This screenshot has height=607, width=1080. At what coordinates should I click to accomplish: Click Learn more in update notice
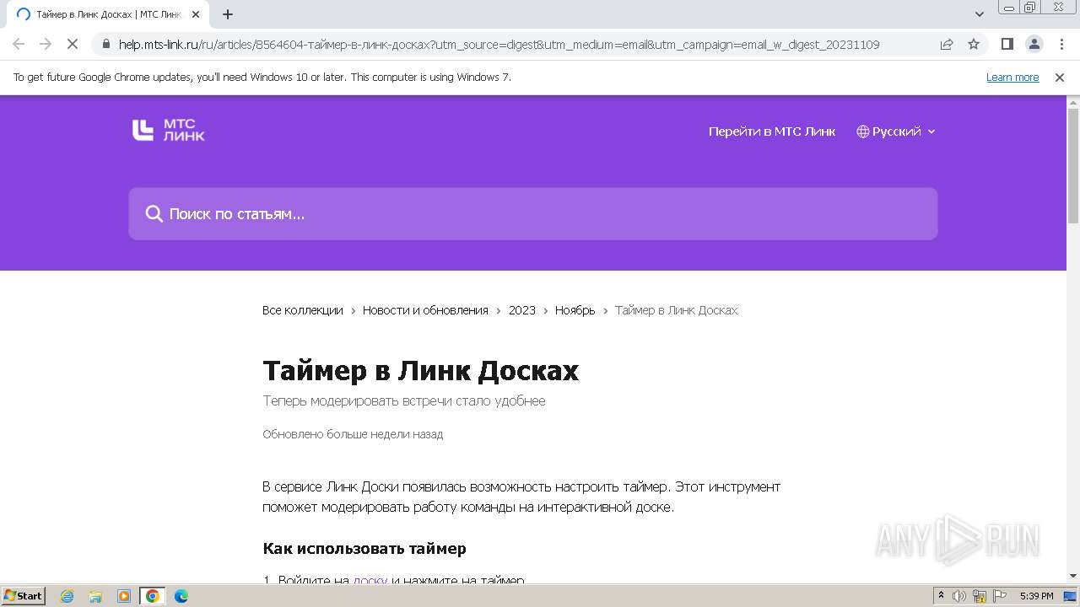pyautogui.click(x=1012, y=78)
